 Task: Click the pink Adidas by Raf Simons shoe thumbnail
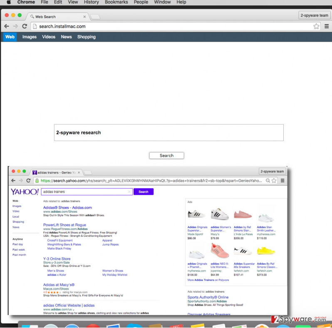[243, 214]
